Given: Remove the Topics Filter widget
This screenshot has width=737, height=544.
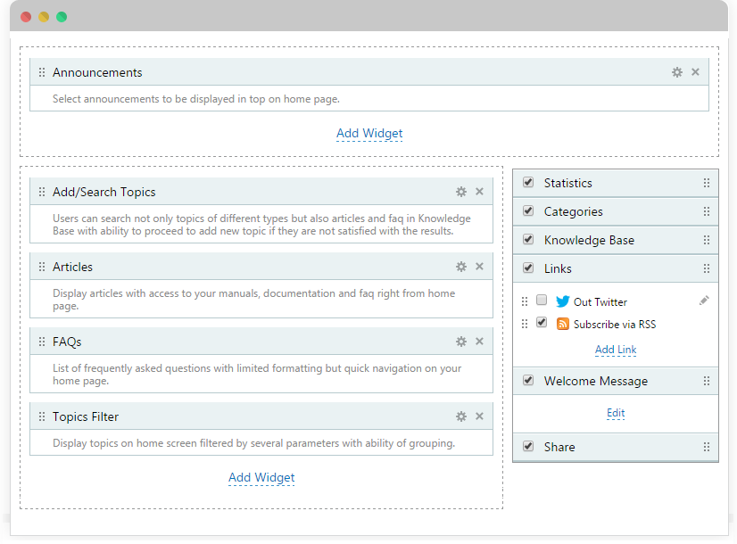Looking at the screenshot, I should pos(479,416).
